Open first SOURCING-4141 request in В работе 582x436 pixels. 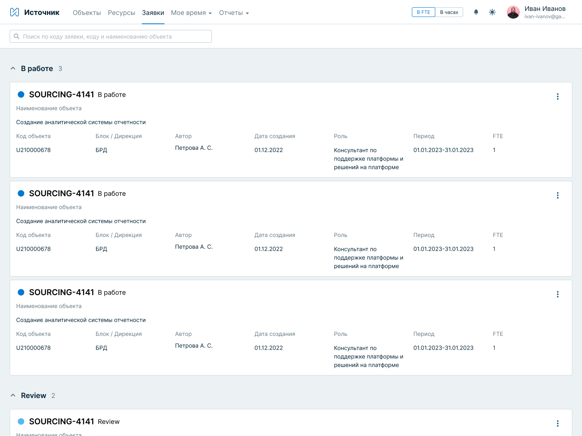pos(61,94)
